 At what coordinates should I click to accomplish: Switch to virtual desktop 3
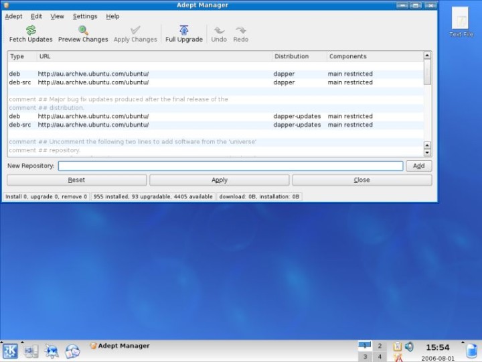pyautogui.click(x=365, y=357)
